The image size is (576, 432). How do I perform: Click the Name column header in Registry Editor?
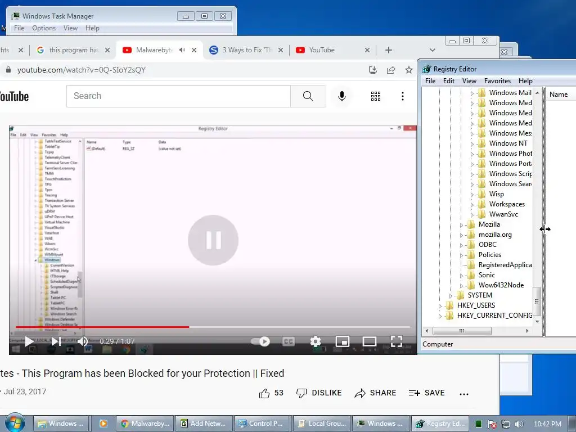[559, 94]
